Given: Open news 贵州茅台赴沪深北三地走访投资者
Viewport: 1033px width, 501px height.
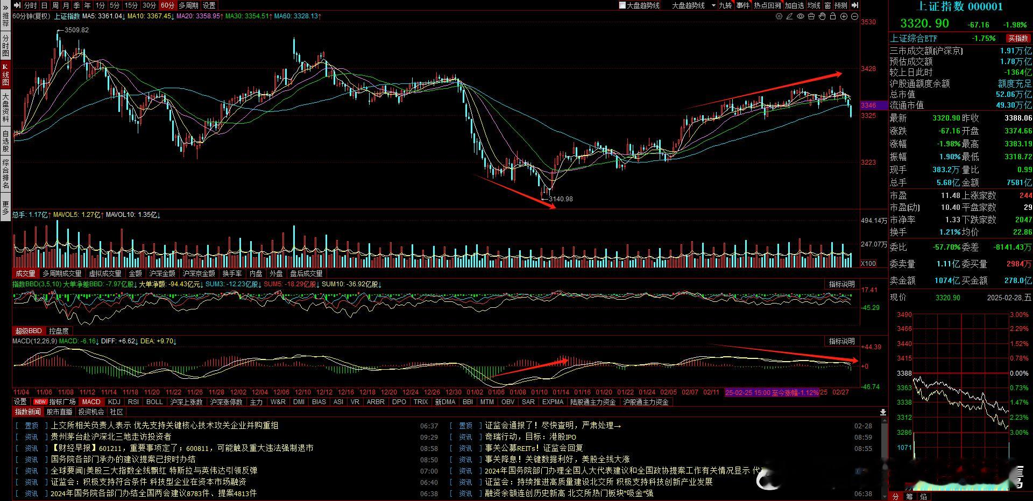Looking at the screenshot, I should point(111,436).
